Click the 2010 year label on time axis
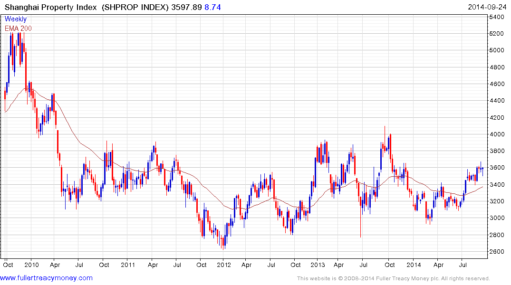The image size is (511, 285). pos(32,265)
